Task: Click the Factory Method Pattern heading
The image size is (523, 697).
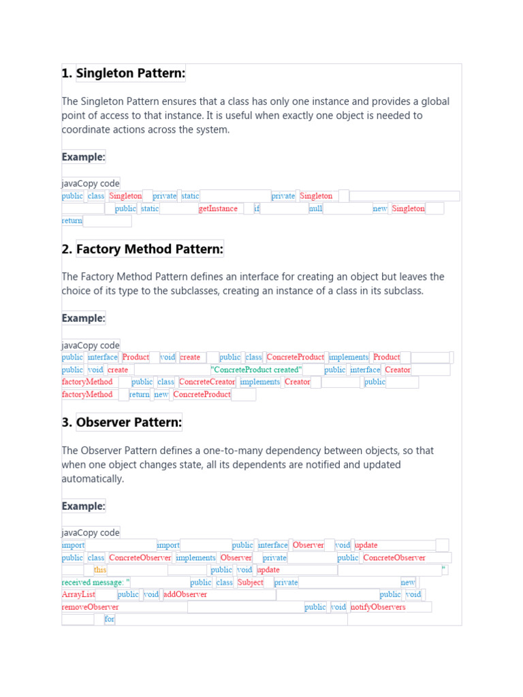Action: (x=150, y=250)
